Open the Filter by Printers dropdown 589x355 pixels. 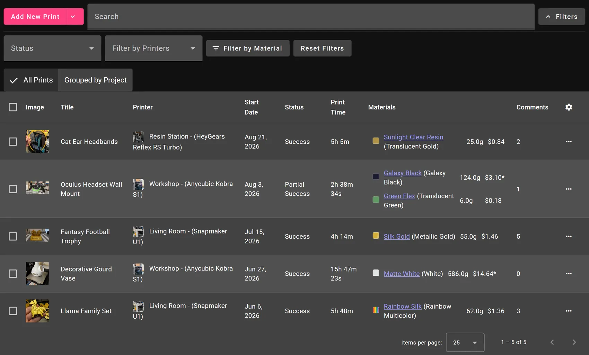coord(153,48)
